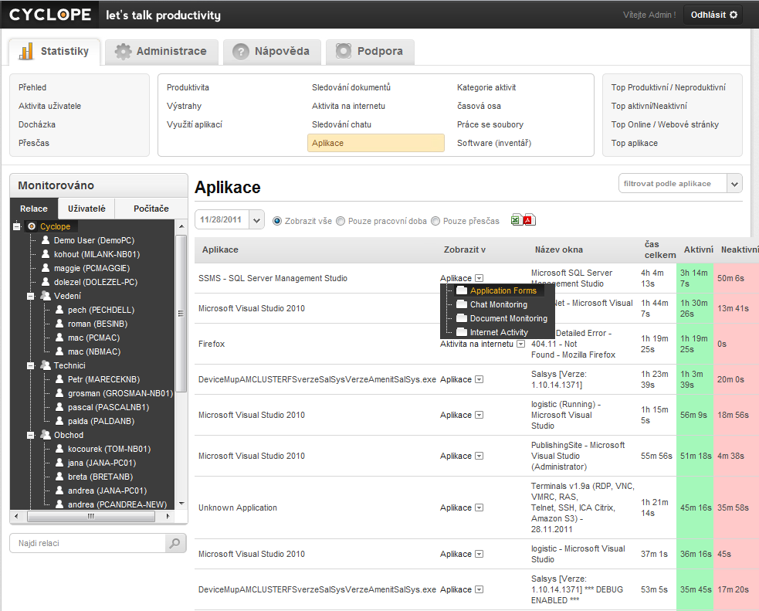Collapse the Cyclope root tree node
This screenshot has width=759, height=611.
coord(17,226)
